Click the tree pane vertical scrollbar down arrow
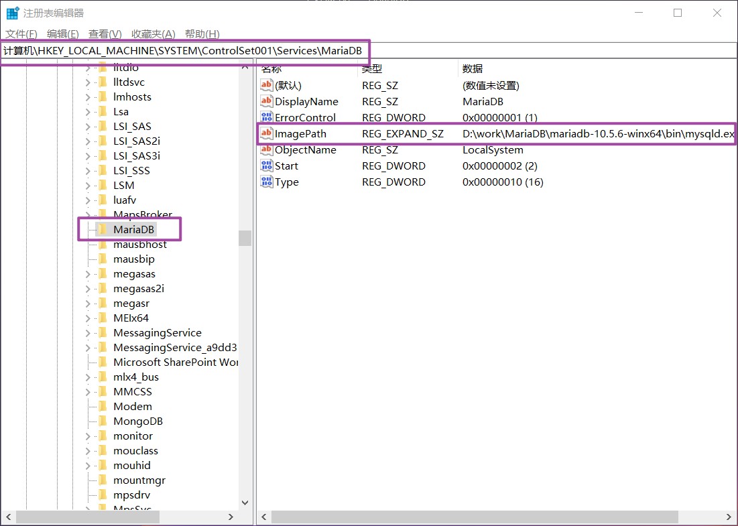Screen dimensions: 738x526 (245, 503)
